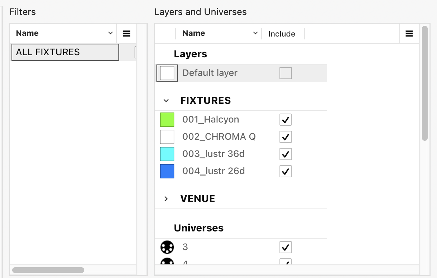Open Name column sort dropdown in Filters
This screenshot has width=437, height=278.
pos(110,33)
